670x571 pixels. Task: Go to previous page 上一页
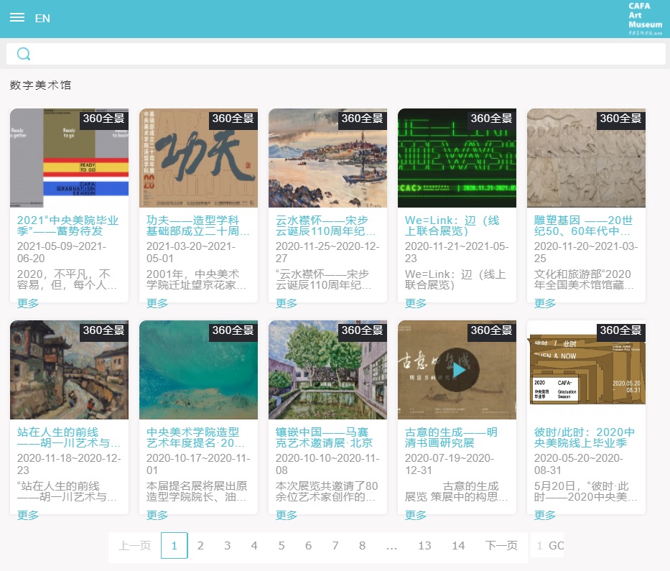[134, 546]
